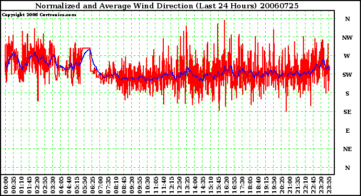Image resolution: width=361 pixels, height=196 pixels.
Task: Click the 11:40 time axis label
Action: [163, 185]
